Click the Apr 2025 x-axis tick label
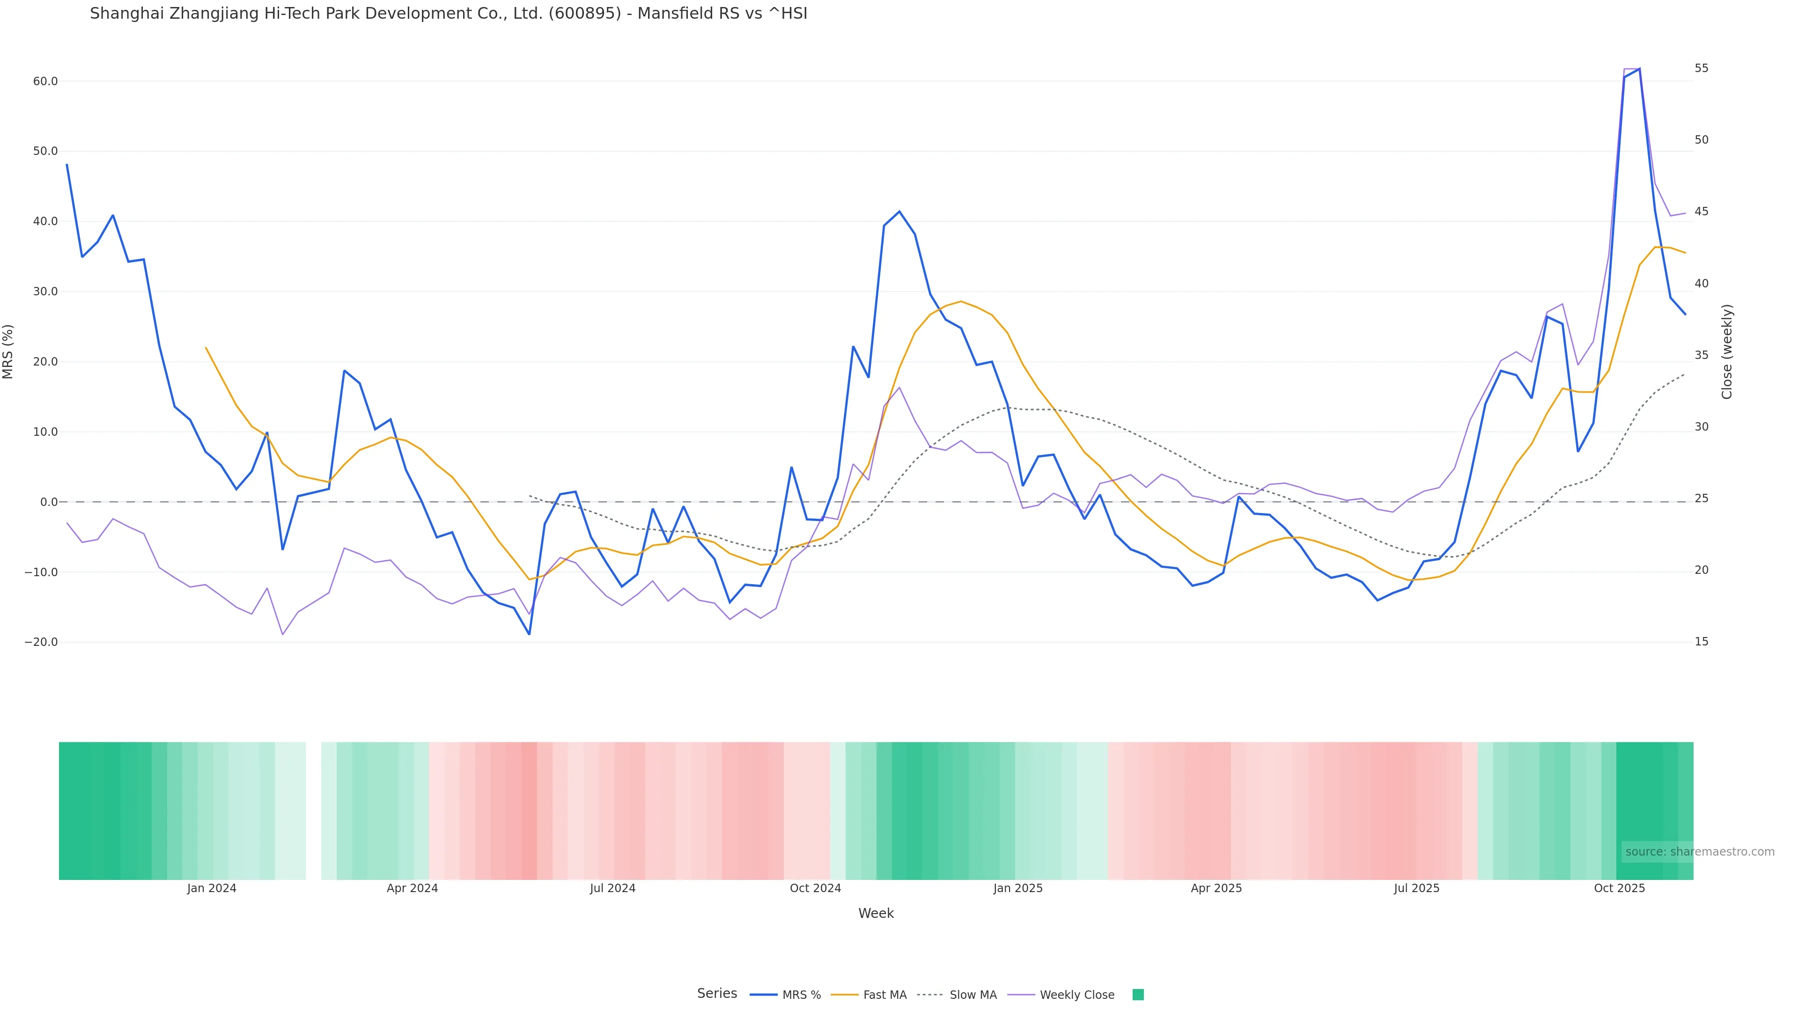 point(1216,889)
